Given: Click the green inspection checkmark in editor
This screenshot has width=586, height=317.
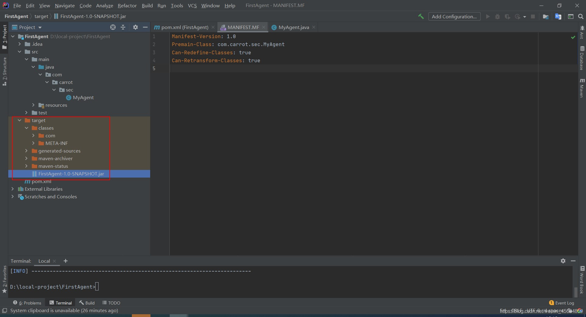Looking at the screenshot, I should 573,37.
